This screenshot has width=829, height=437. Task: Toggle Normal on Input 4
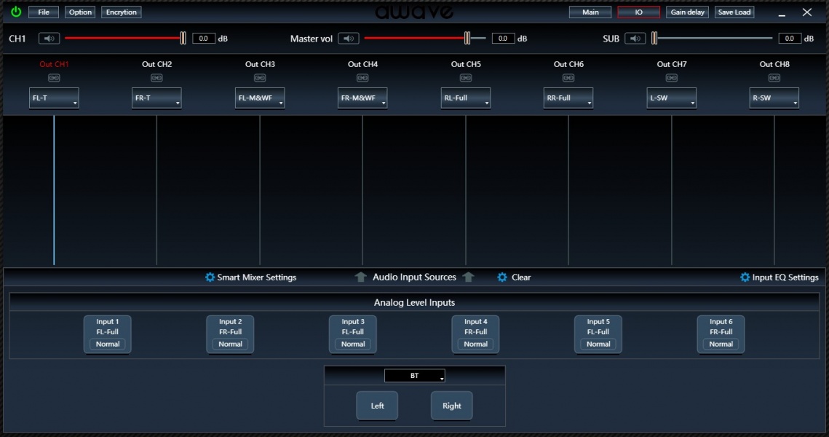(476, 344)
